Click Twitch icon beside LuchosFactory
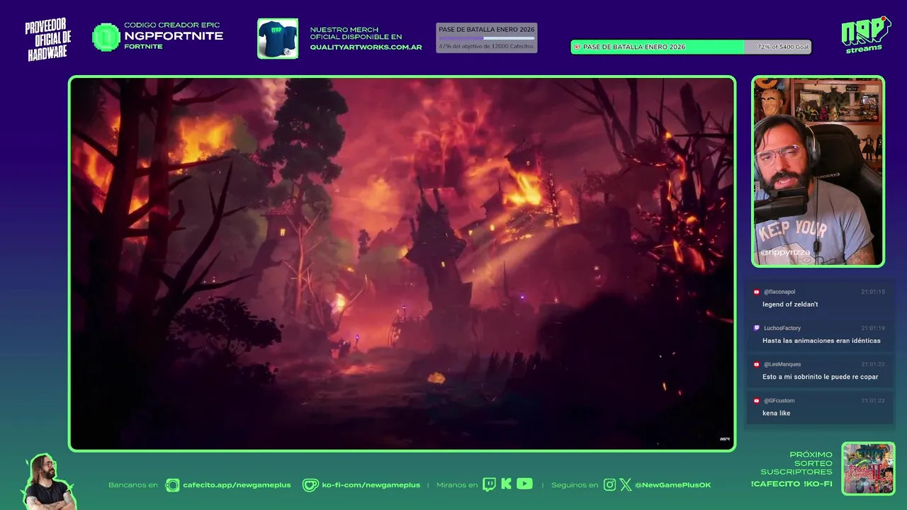The height and width of the screenshot is (510, 907). (757, 328)
